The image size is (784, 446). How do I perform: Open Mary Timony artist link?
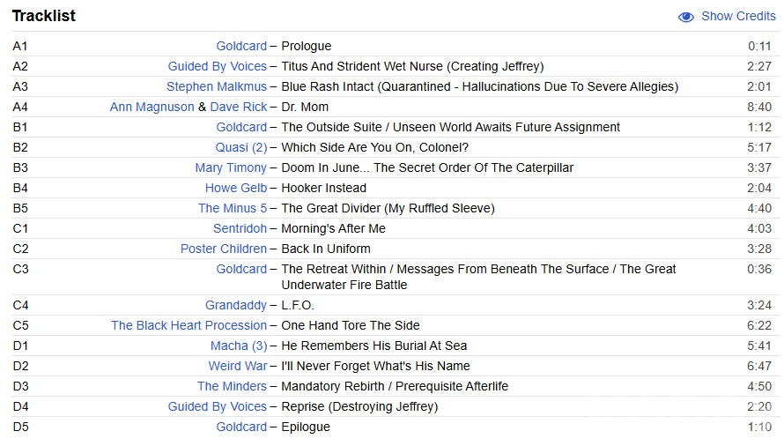(231, 167)
